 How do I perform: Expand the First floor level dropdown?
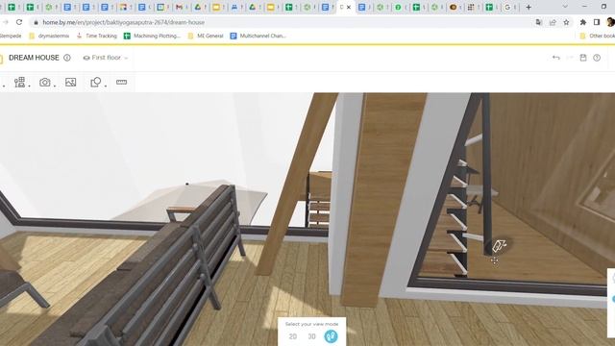point(106,58)
